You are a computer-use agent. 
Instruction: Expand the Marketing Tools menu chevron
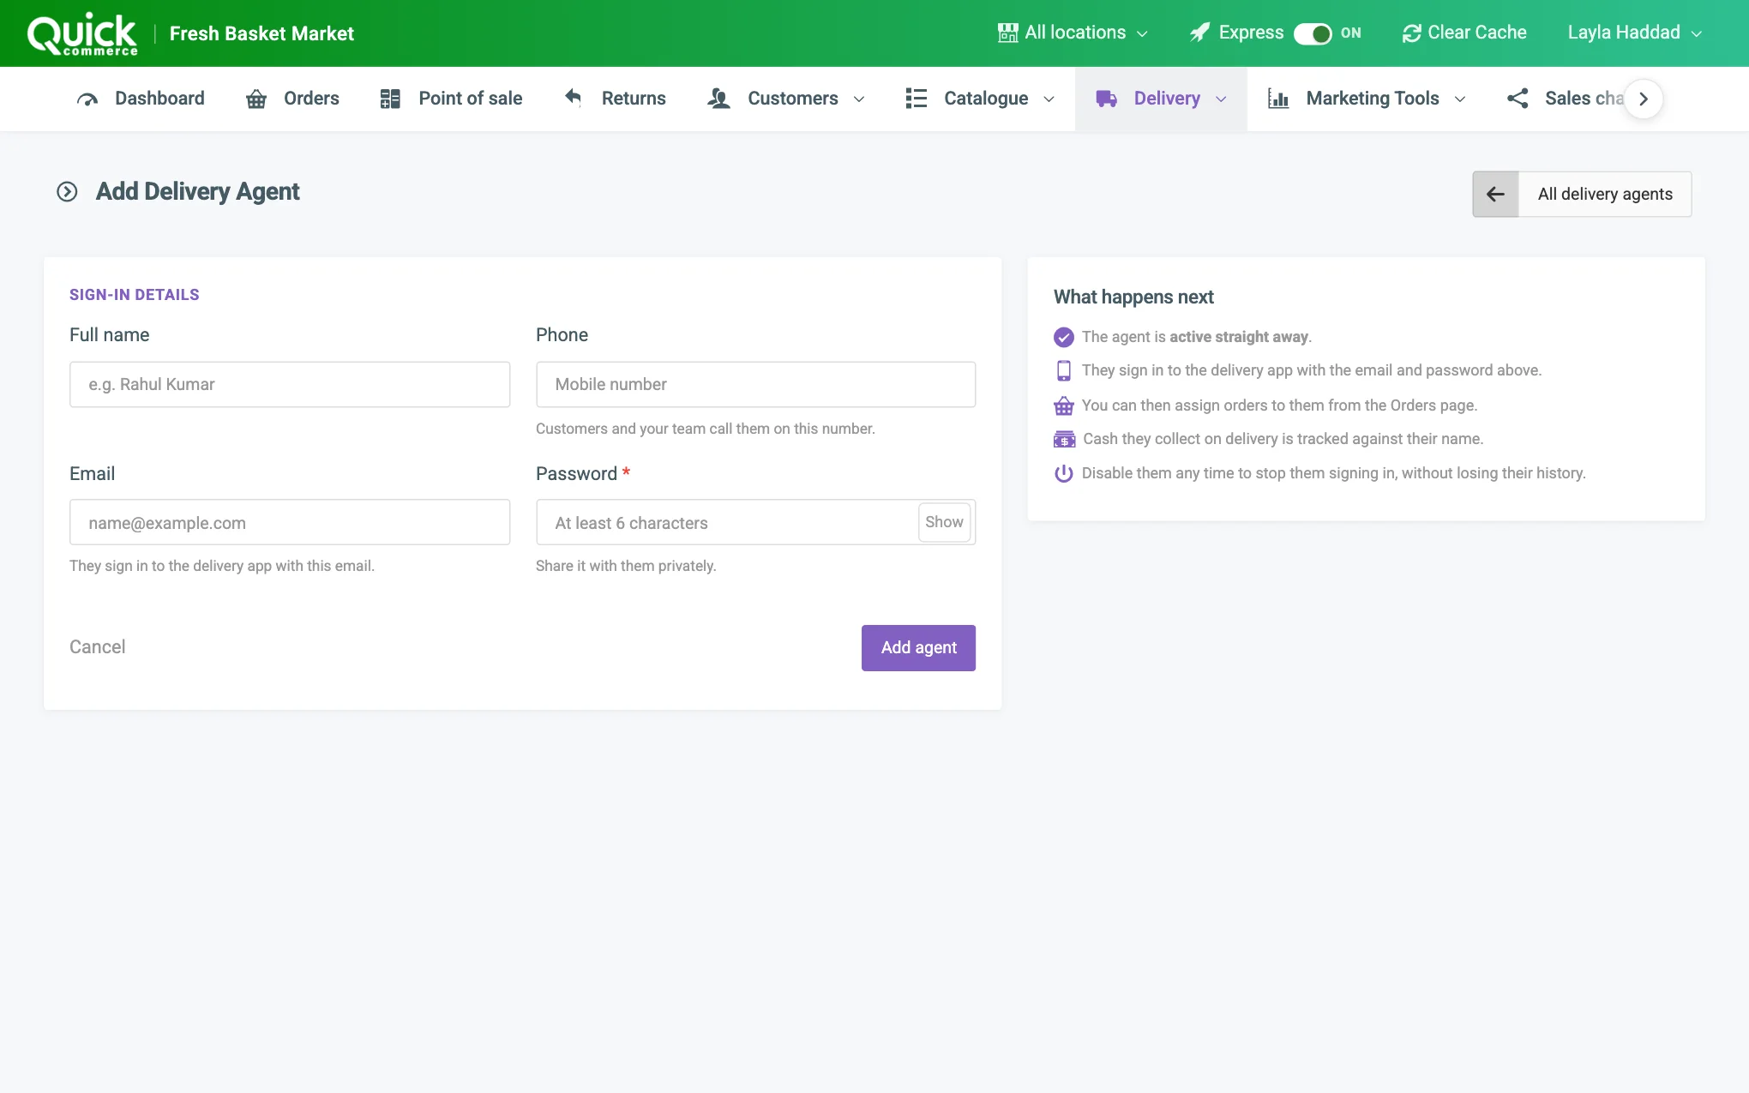(x=1460, y=99)
